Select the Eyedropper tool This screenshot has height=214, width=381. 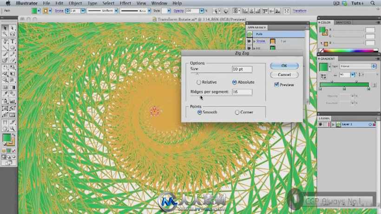[5, 94]
